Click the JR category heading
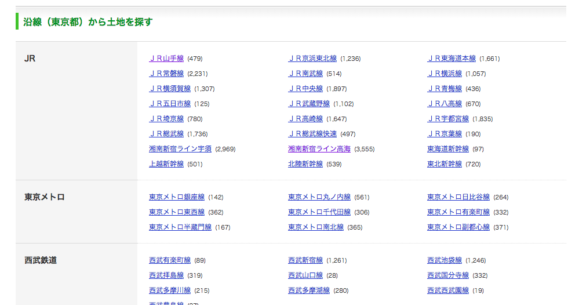The image size is (568, 305). [30, 59]
